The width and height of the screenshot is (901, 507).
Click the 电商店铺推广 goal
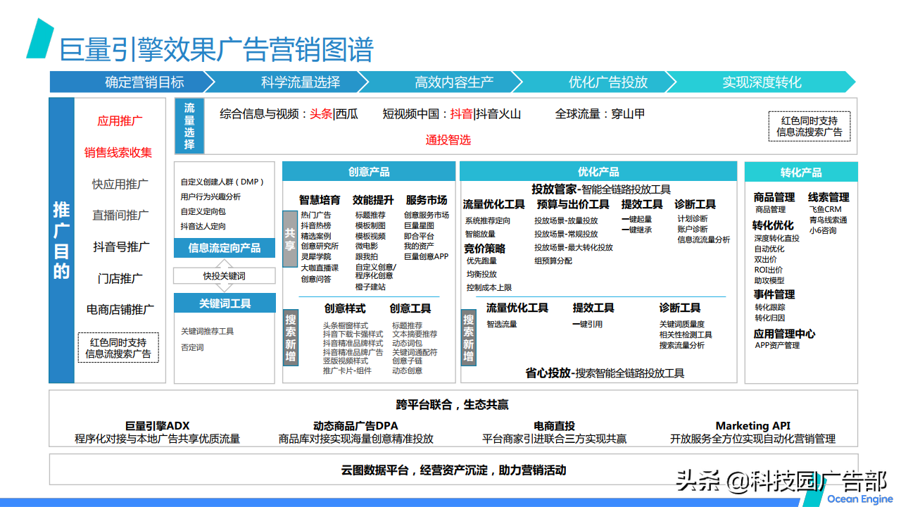click(120, 309)
